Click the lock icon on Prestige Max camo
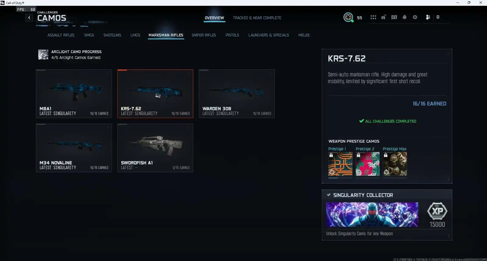 coord(386,155)
